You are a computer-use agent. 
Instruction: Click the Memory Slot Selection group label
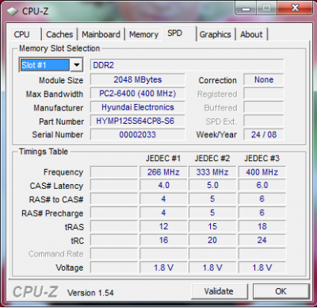(59, 48)
